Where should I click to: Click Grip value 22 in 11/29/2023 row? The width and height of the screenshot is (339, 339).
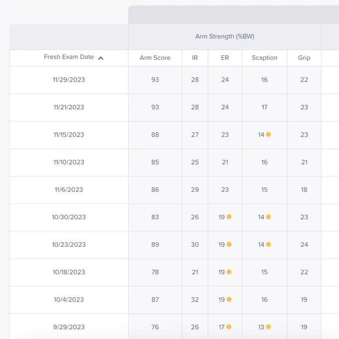304,80
